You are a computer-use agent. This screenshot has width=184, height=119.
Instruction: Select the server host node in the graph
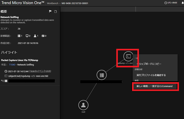pos(102,75)
